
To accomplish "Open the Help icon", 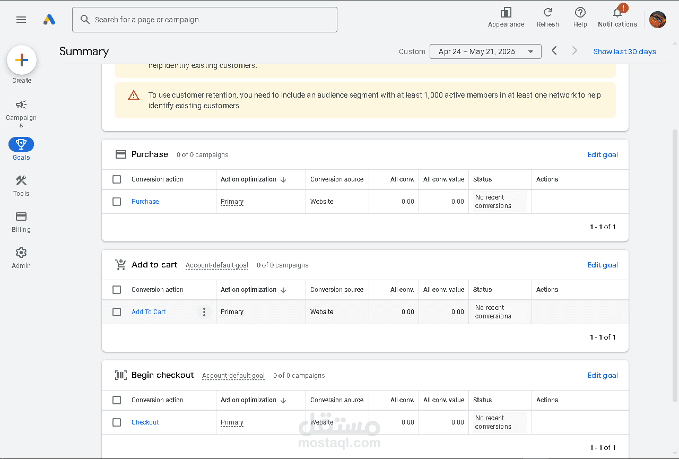I will point(580,13).
